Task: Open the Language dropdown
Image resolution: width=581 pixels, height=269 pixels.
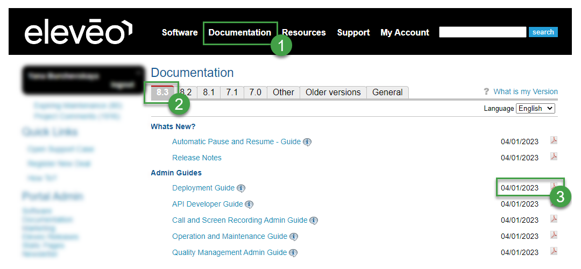Action: (535, 108)
